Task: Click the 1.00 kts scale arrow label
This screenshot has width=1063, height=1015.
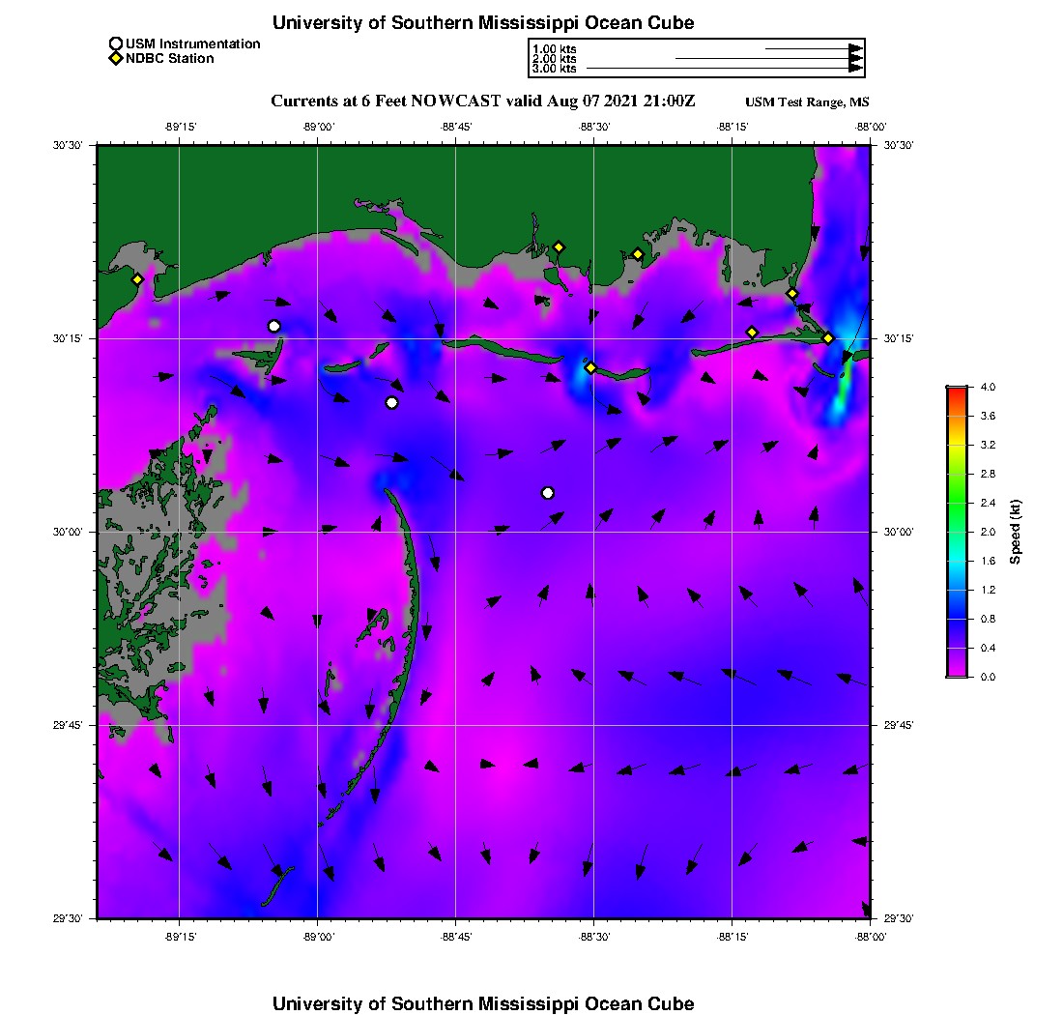Action: coord(554,48)
